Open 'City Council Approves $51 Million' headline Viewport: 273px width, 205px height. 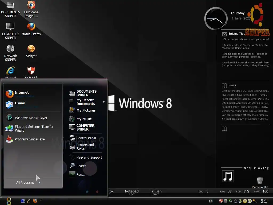pos(245,103)
